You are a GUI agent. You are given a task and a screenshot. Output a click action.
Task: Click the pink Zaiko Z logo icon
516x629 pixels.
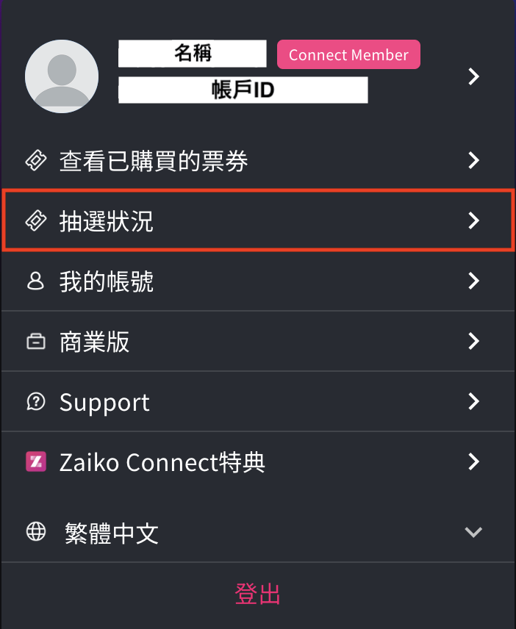click(x=36, y=461)
